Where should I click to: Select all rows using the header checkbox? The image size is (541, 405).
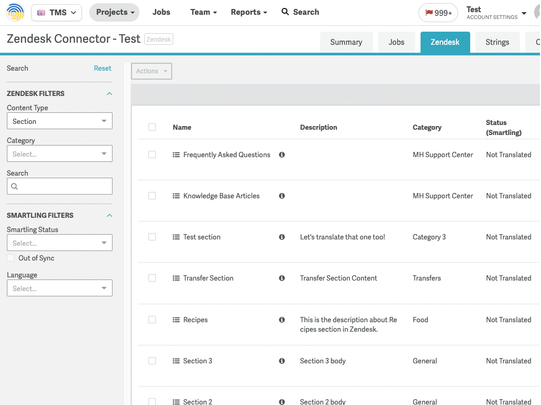coord(152,127)
